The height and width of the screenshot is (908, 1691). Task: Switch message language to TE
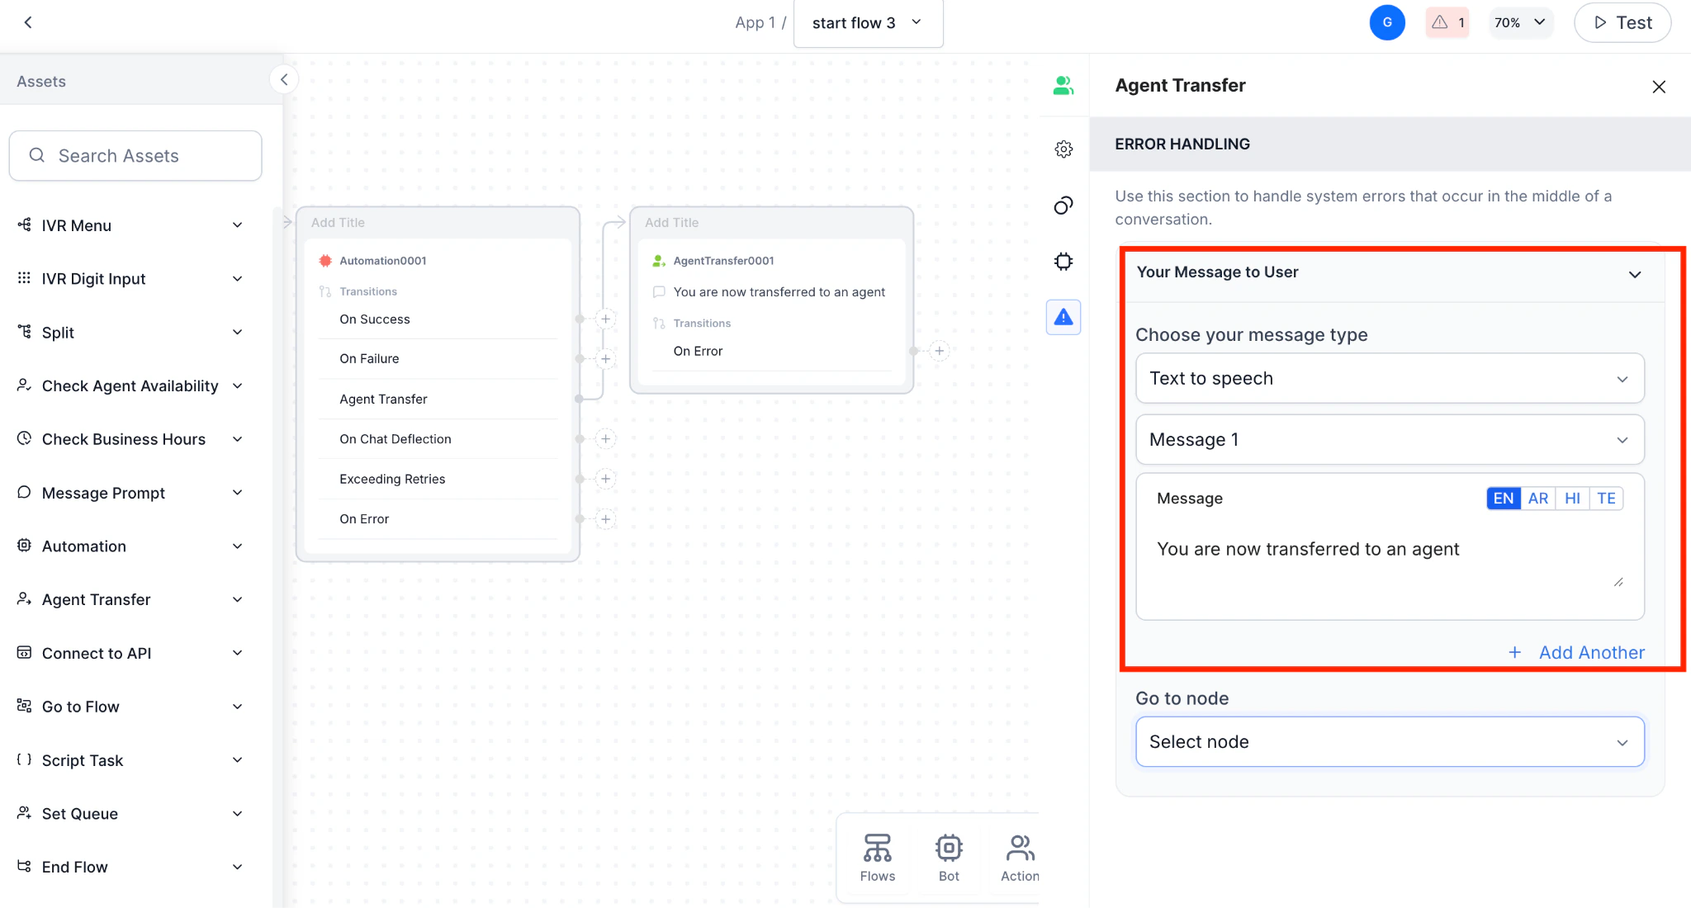(x=1606, y=499)
